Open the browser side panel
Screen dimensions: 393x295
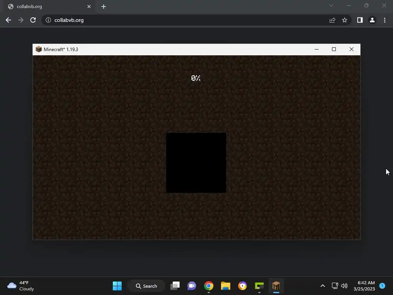tap(360, 20)
